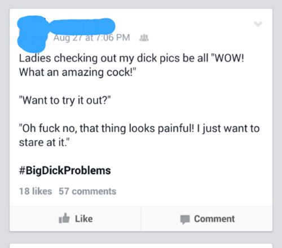Tap the Comment button label
282x248 pixels.
tap(214, 219)
